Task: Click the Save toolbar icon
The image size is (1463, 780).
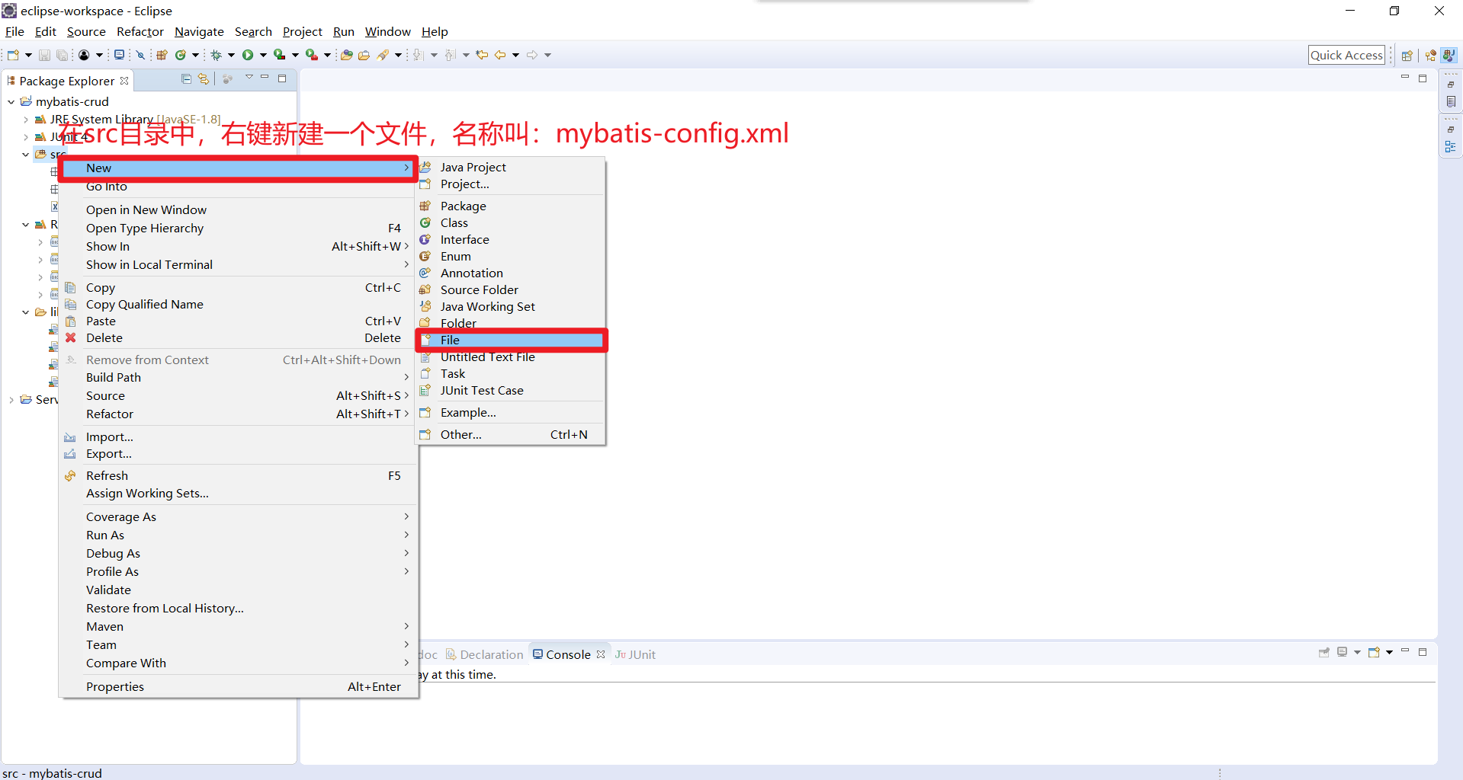Action: [44, 55]
